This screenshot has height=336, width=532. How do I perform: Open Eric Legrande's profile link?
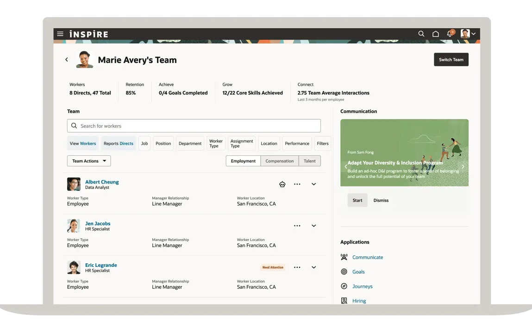(x=101, y=265)
